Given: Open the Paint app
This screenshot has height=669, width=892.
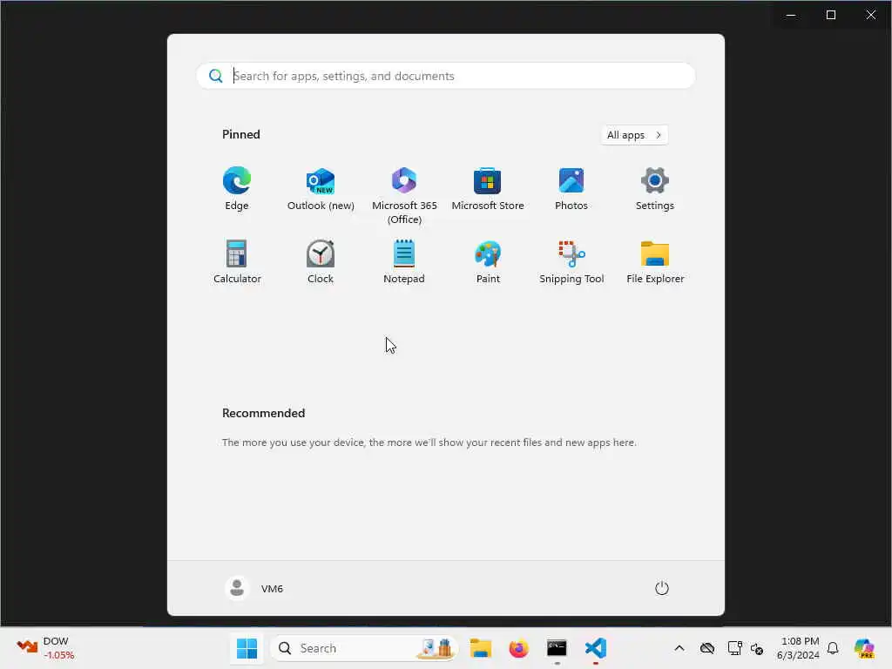Looking at the screenshot, I should [x=488, y=262].
